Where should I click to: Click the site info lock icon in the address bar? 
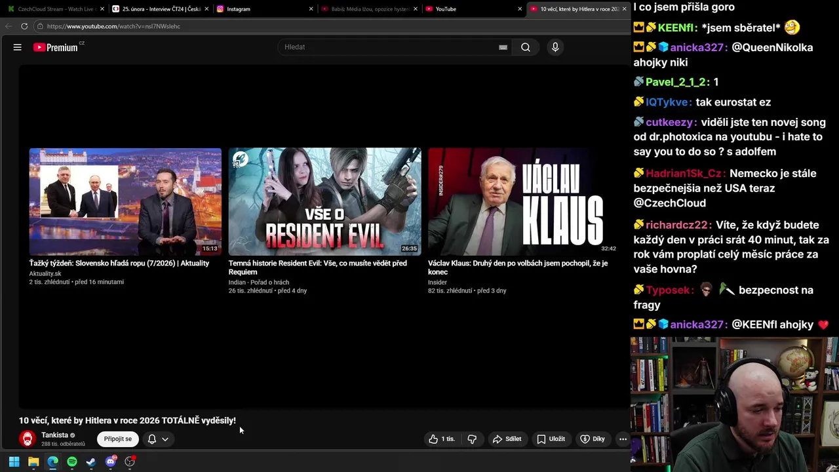pos(40,26)
